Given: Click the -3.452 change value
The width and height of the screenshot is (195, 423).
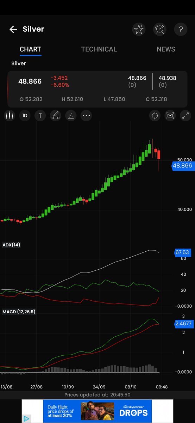Looking at the screenshot, I should [x=59, y=78].
